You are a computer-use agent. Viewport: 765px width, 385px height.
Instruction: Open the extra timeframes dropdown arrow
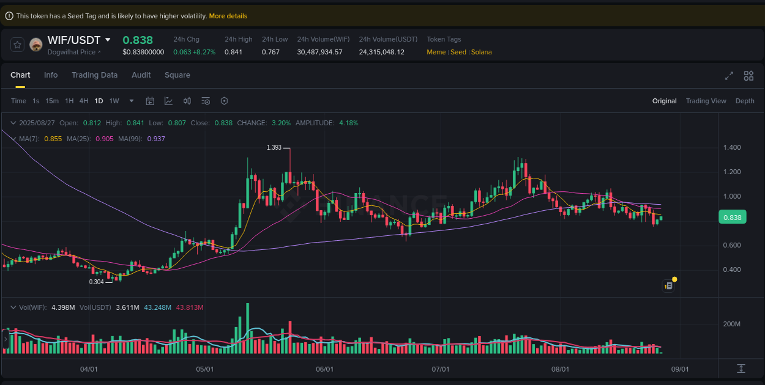point(130,101)
